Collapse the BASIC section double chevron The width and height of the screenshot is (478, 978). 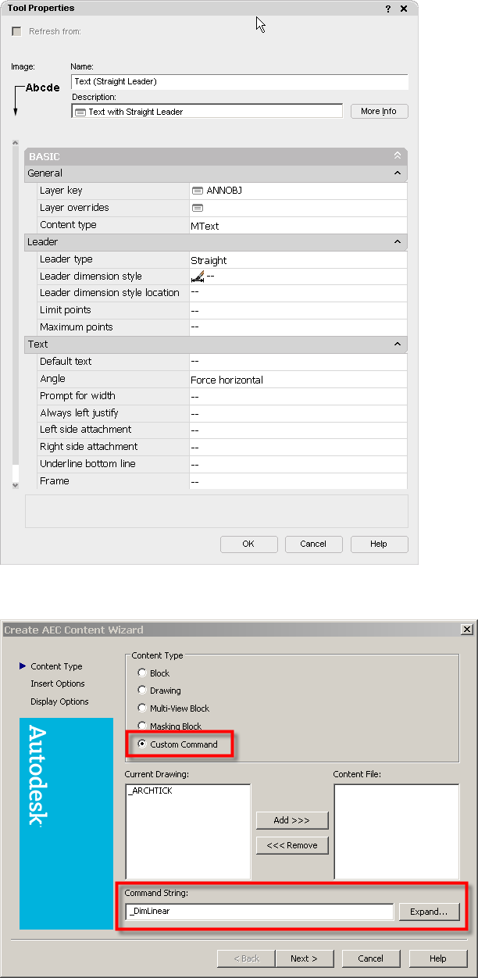coord(398,156)
